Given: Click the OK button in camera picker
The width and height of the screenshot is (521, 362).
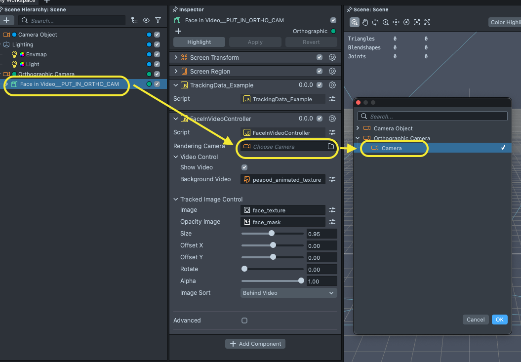Looking at the screenshot, I should click(499, 320).
